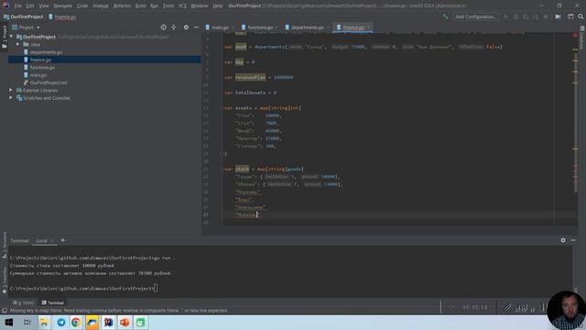Open the Refactor menu
Screen dimensions: 586x330
tap(122, 5)
